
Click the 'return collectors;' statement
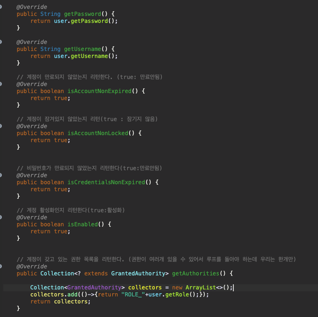click(60, 302)
